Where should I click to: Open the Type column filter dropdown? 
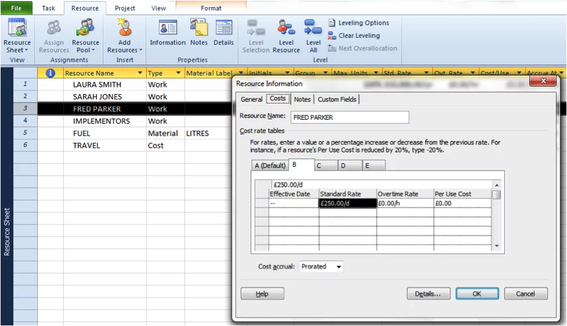(x=178, y=74)
